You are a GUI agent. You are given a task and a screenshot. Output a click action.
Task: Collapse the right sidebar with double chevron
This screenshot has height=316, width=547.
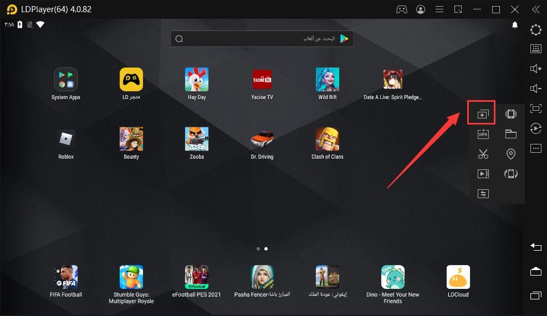[536, 9]
